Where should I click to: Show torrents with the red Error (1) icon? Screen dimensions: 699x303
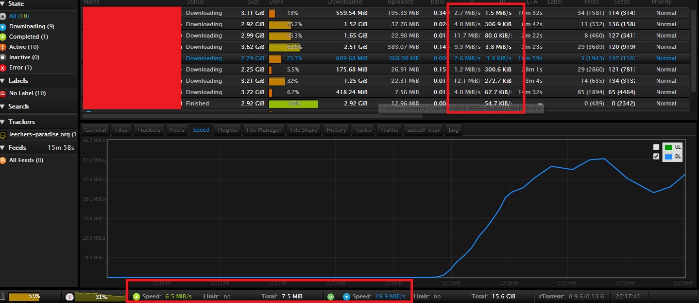click(3, 67)
